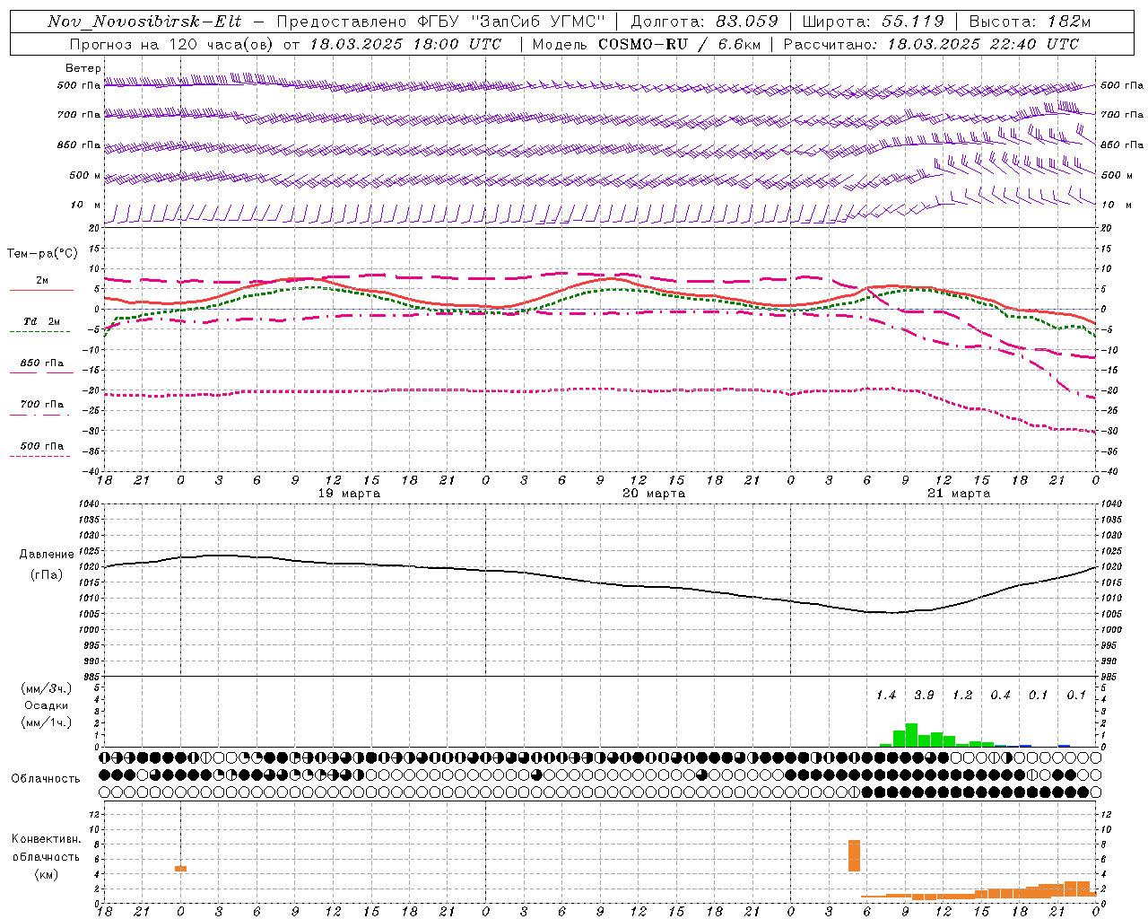Click the 0.4 precipitation total
The height and width of the screenshot is (919, 1148).
pyautogui.click(x=1000, y=696)
